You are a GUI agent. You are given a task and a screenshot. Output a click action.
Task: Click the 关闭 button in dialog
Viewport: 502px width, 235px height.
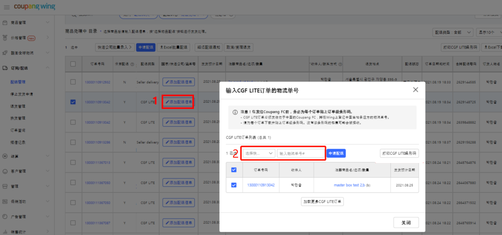pyautogui.click(x=406, y=223)
